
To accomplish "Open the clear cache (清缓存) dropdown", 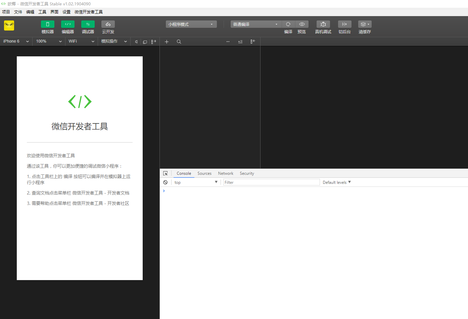I will click(365, 24).
